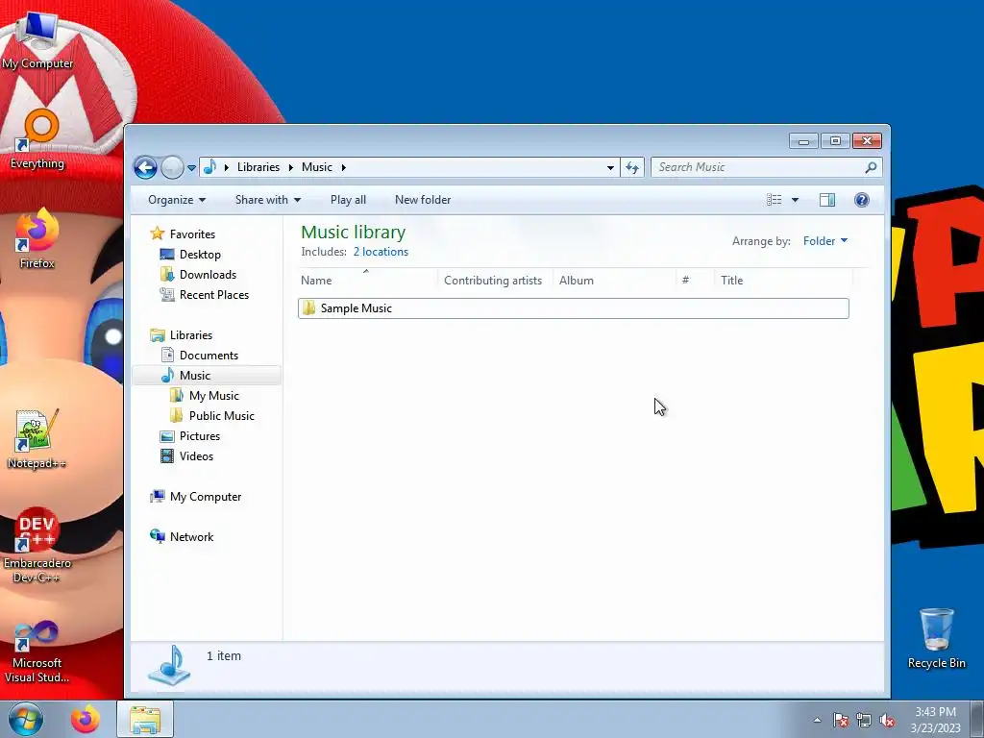Open the Organize menu
This screenshot has width=984, height=738.
click(177, 200)
